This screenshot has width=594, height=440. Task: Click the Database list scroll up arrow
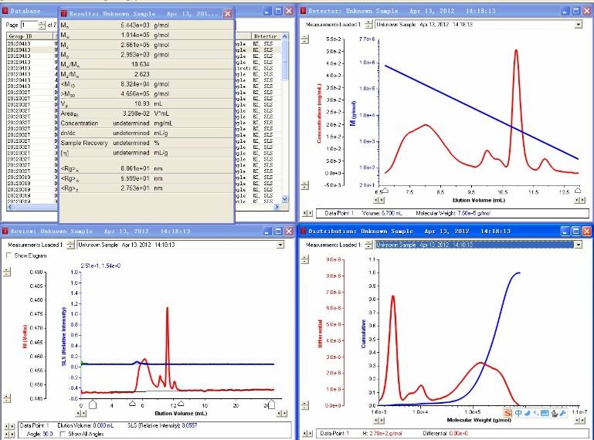click(285, 36)
